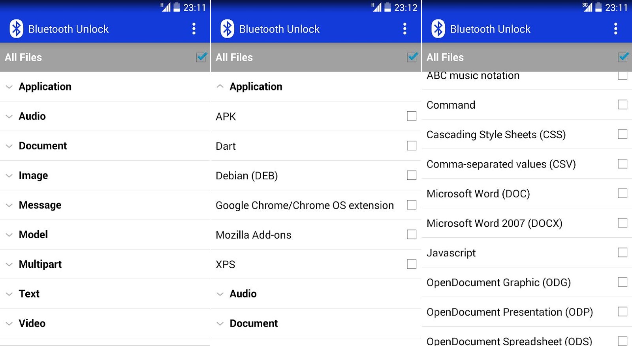Select OpenDocument Presentation (ODP) label
This screenshot has width=632, height=346.
pos(510,312)
